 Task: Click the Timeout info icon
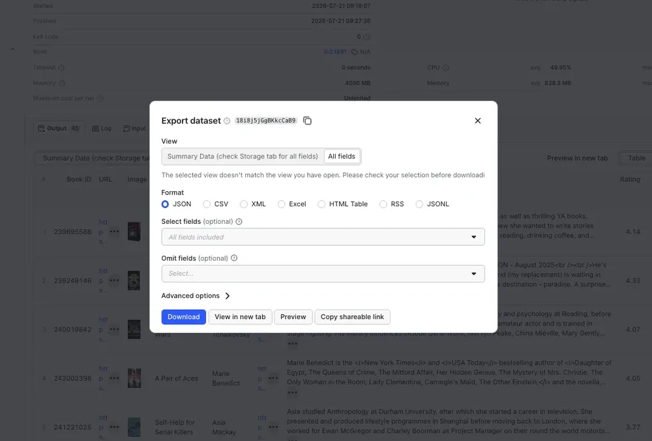click(61, 68)
